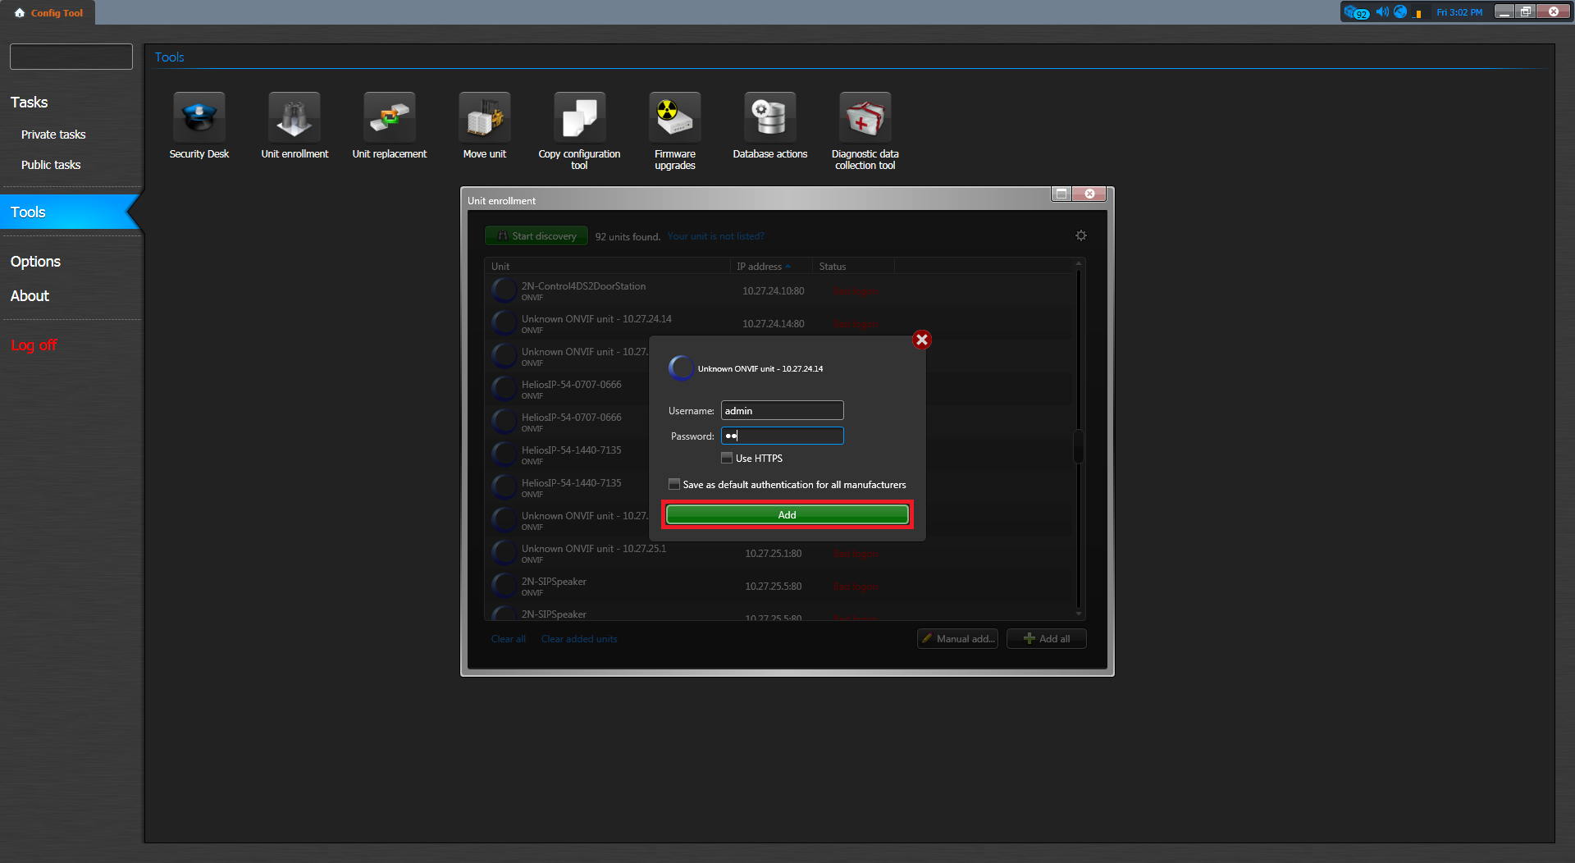
Task: Enable the Use HTTPS checkbox
Action: click(x=727, y=458)
